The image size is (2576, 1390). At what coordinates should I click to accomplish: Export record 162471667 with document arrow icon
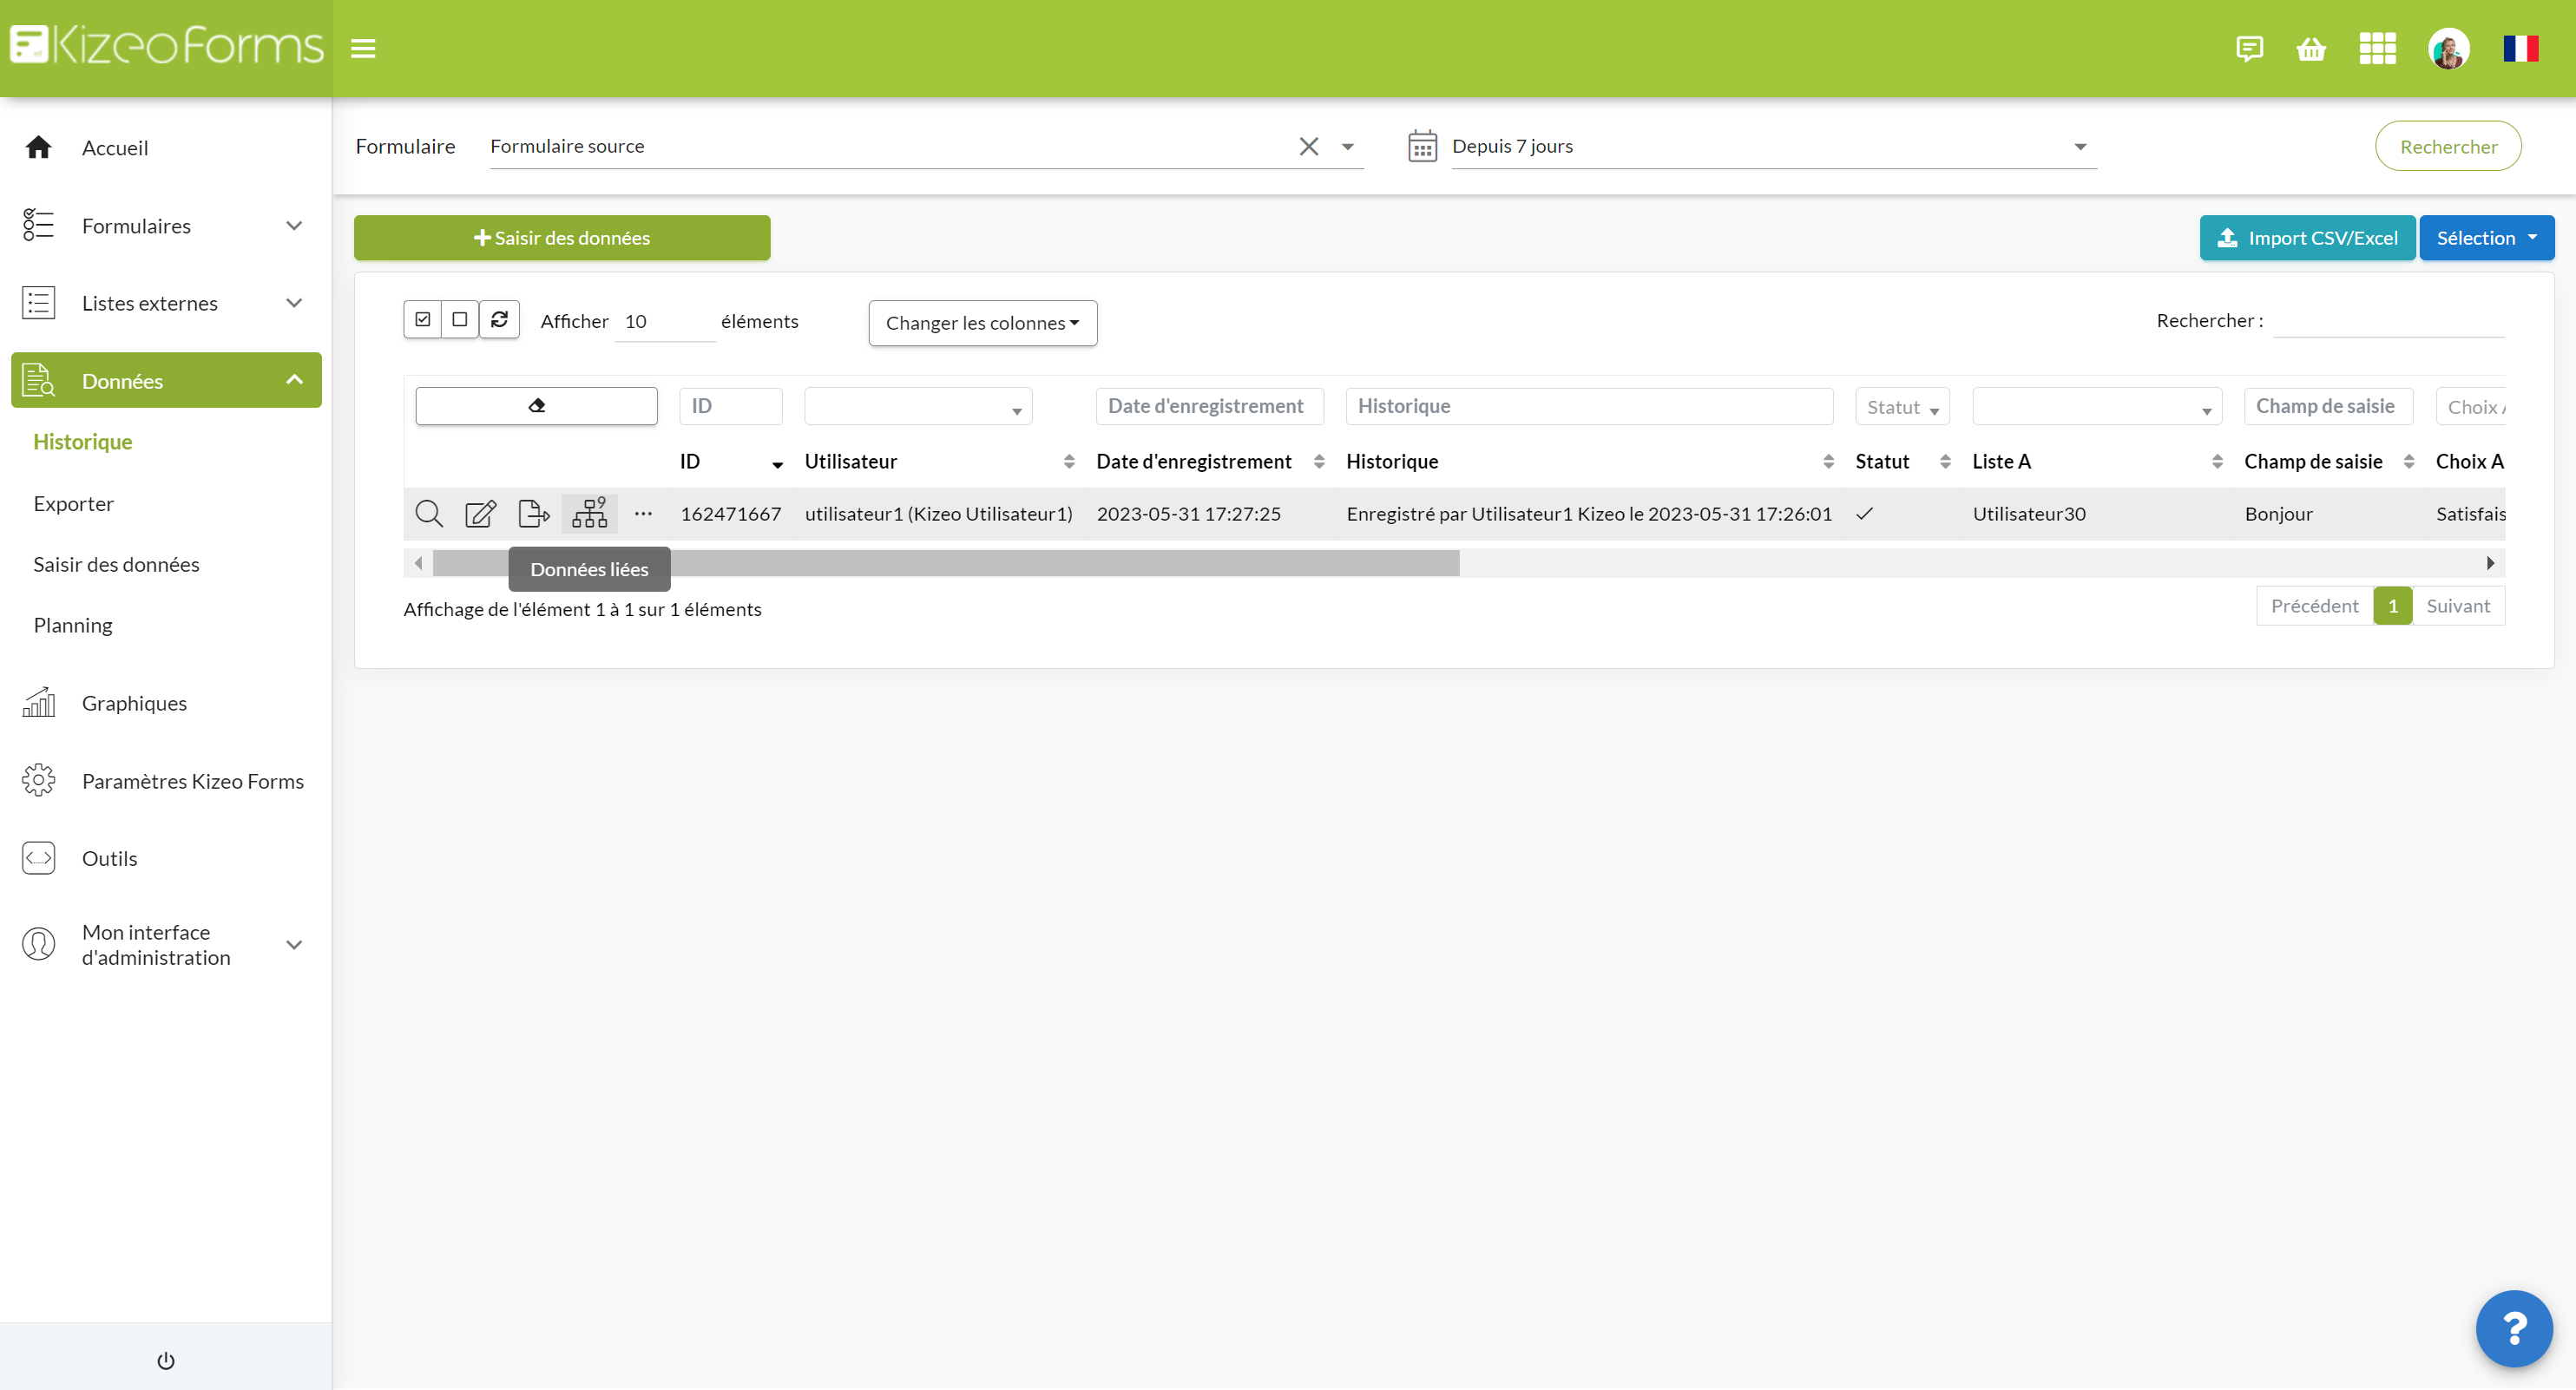(534, 514)
